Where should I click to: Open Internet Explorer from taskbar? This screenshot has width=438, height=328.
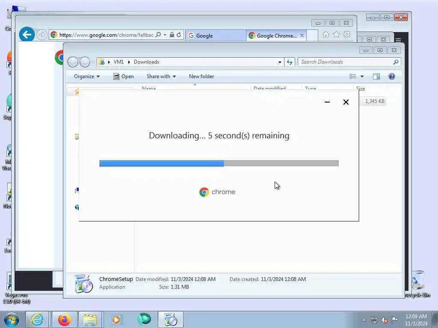coord(37,319)
